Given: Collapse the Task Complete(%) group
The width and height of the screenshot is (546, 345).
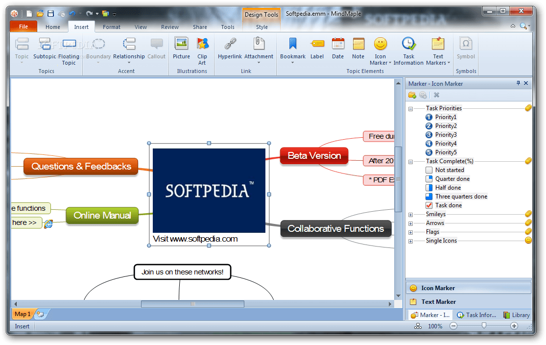Looking at the screenshot, I should pyautogui.click(x=410, y=162).
